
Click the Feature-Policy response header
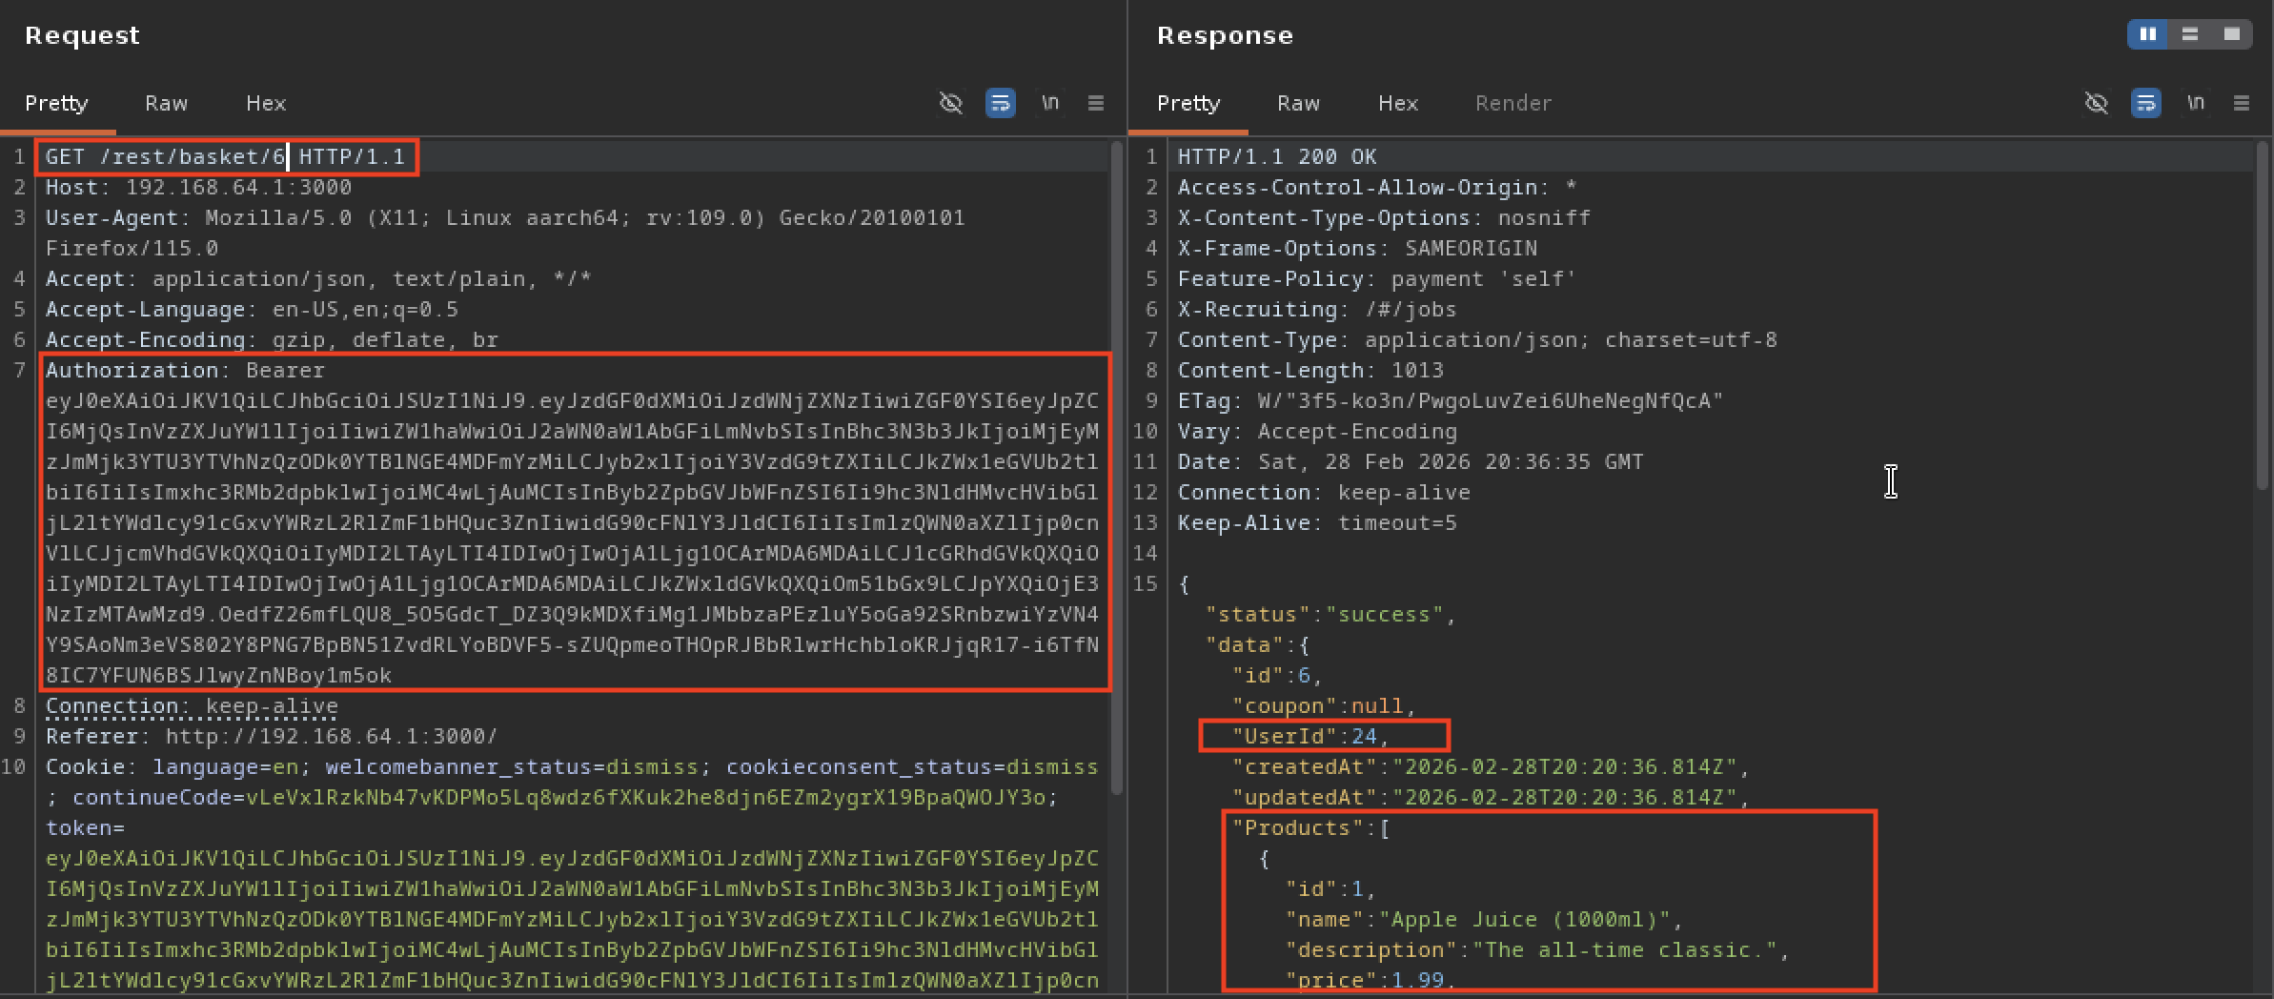1377,278
